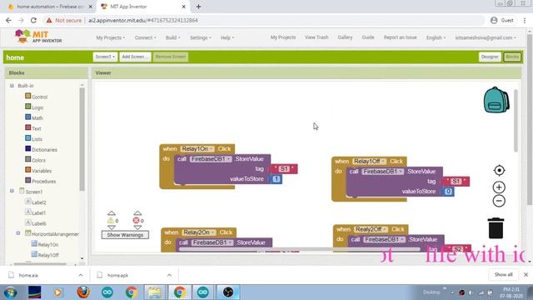
Task: Click the browser back arrow
Action: [x=8, y=20]
